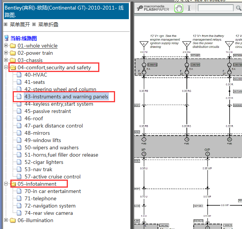
Task: Open 72-navigation system diagram
Action: point(50,206)
